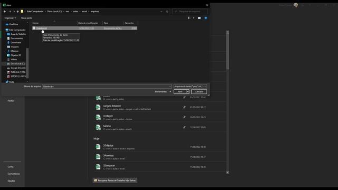Open ranges-bbinter workbook from recents
Screen dimensions: 338x190
click(159, 107)
